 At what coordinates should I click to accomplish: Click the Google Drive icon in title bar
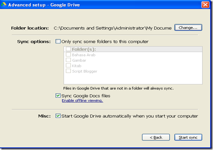(x=4, y=5)
